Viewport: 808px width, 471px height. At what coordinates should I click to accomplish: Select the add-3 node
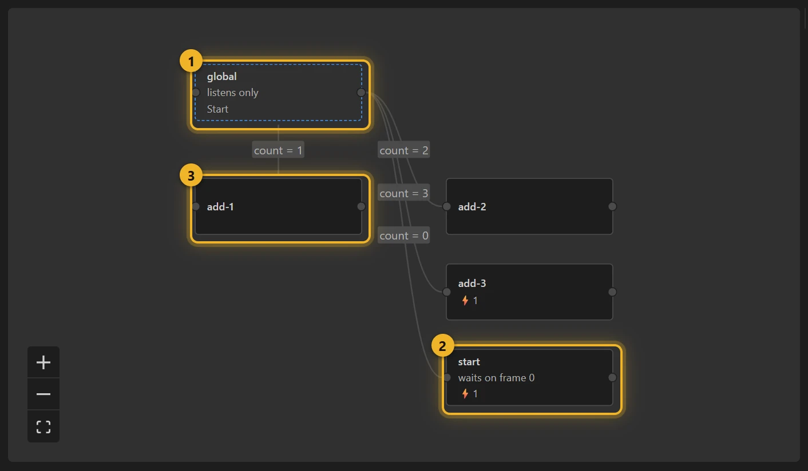coord(529,292)
